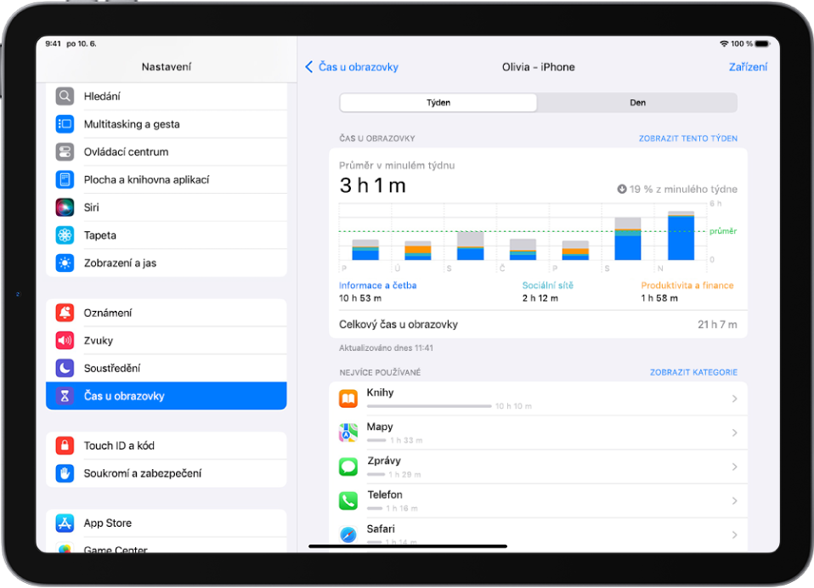Screen dimensions: 814x588
Task: Open Multitasking a gesta settings
Action: [x=167, y=124]
